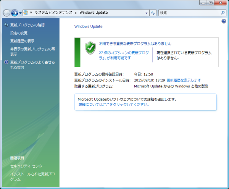Minimize the Windows Update window
Screen dimensions: 229x189
203,3
